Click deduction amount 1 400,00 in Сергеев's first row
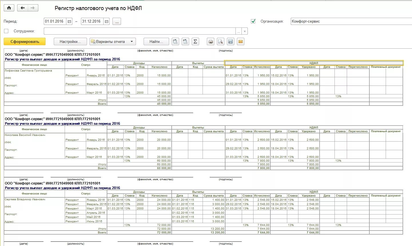The height and width of the screenshot is (246, 412). [x=218, y=200]
